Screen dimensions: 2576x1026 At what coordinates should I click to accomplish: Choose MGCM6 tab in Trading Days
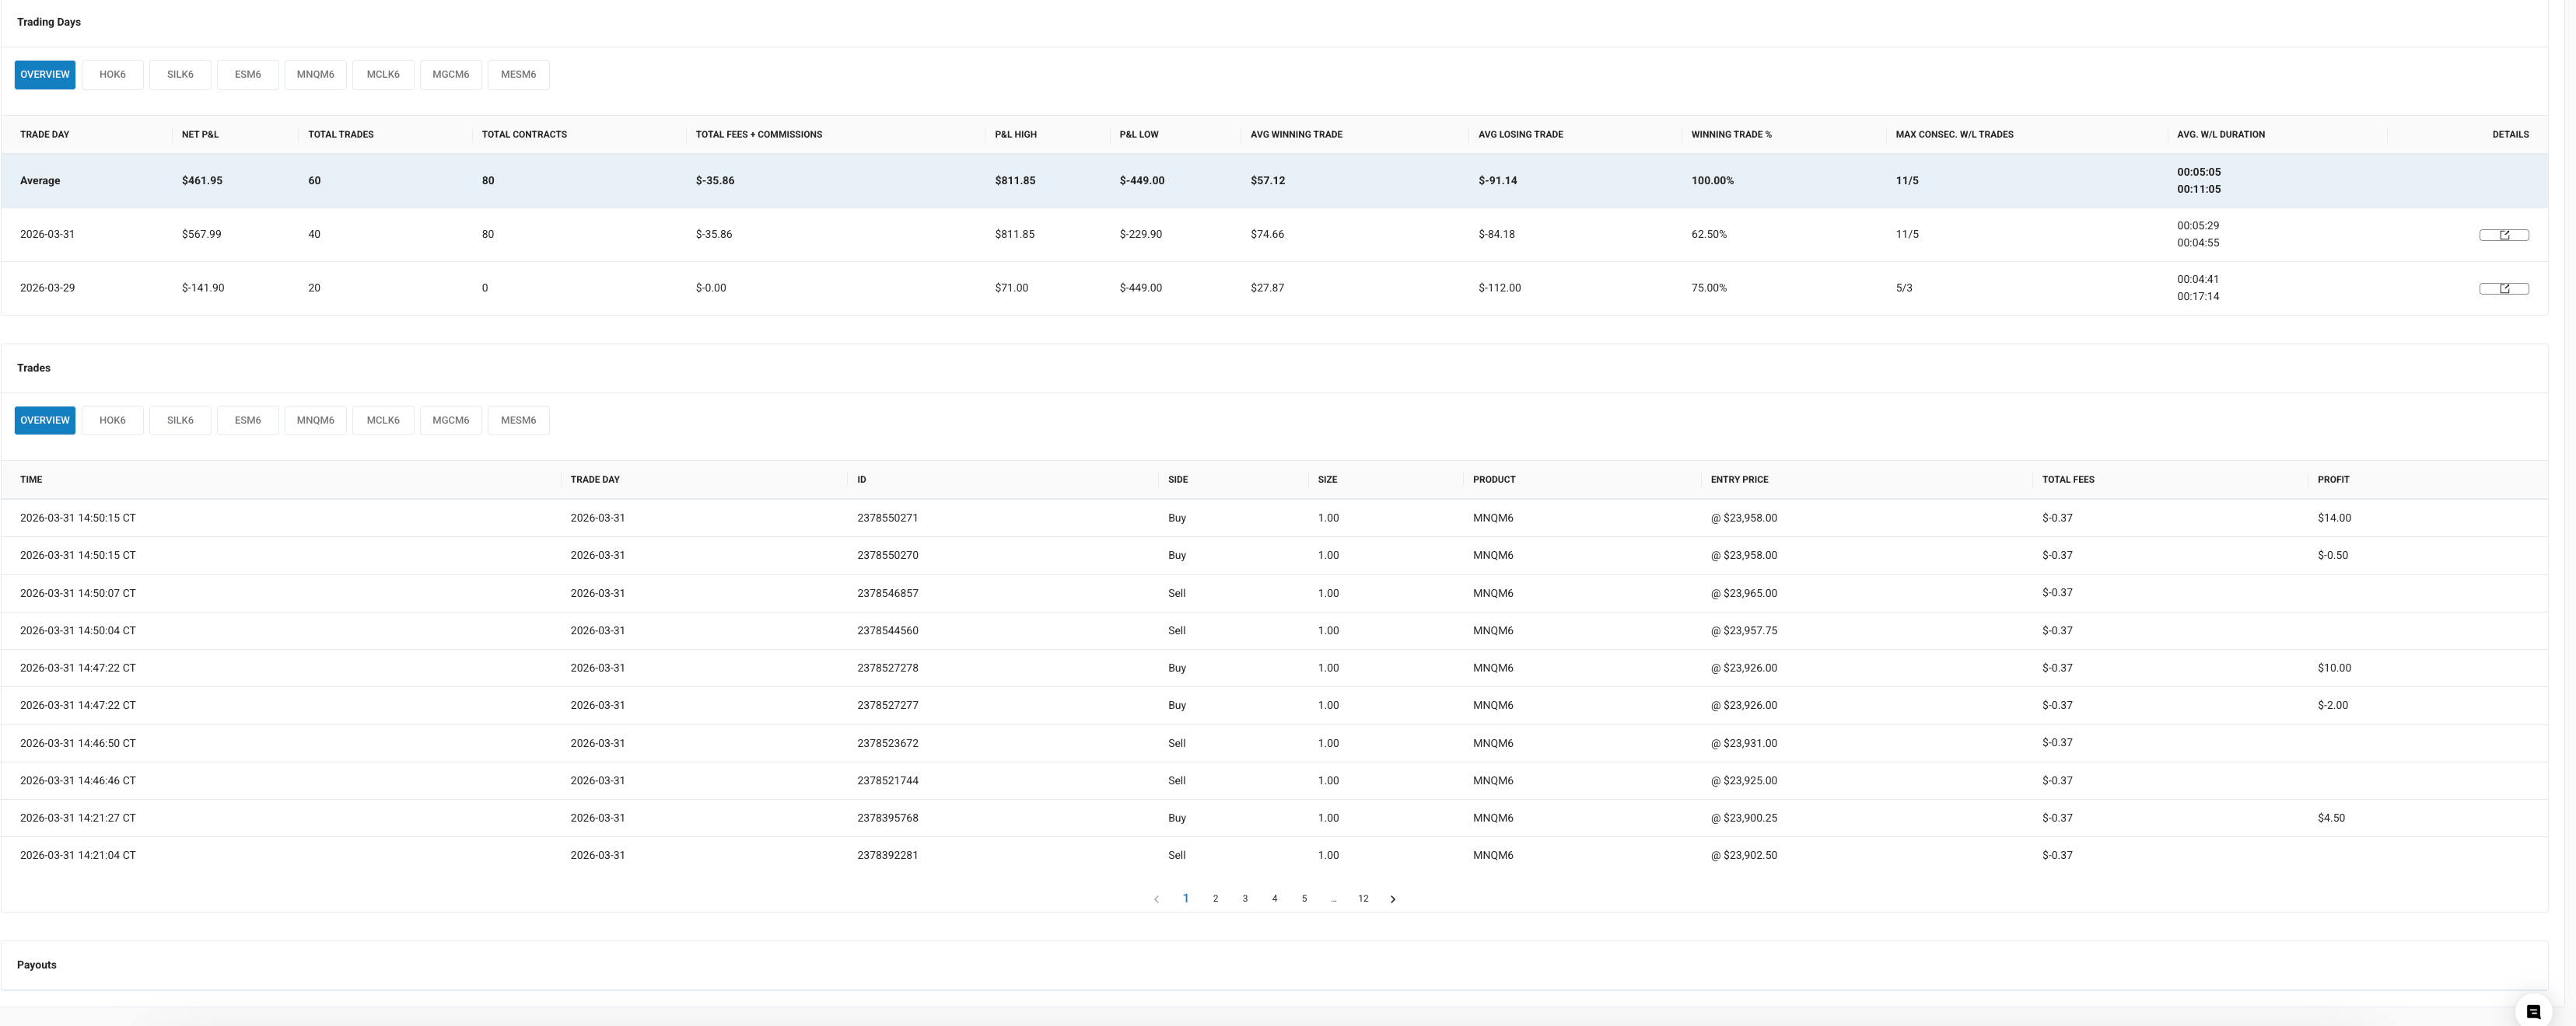coord(450,75)
